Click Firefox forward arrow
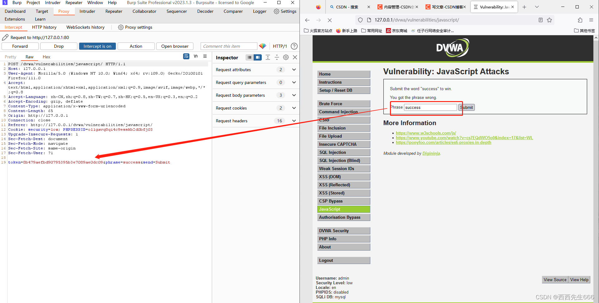 point(319,20)
